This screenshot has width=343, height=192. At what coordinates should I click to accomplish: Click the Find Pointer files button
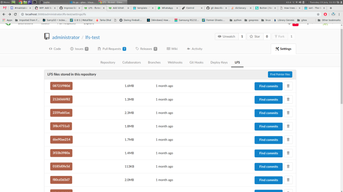click(280, 74)
